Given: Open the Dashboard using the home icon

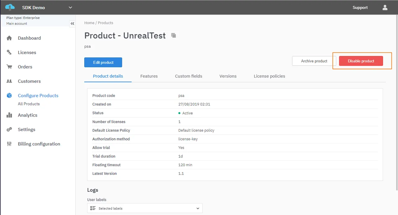Looking at the screenshot, I should [x=9, y=38].
